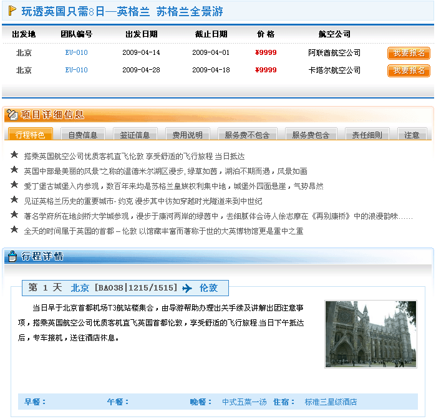436x419 pixels.
Task: Switch to the 服务费不包含 tab
Action: (x=248, y=134)
